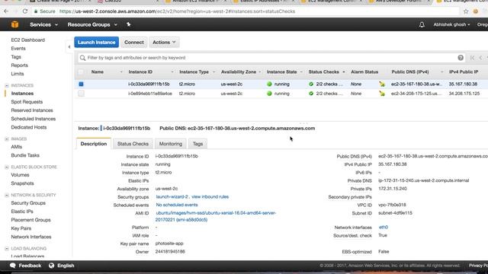Click the Connect button

(134, 43)
